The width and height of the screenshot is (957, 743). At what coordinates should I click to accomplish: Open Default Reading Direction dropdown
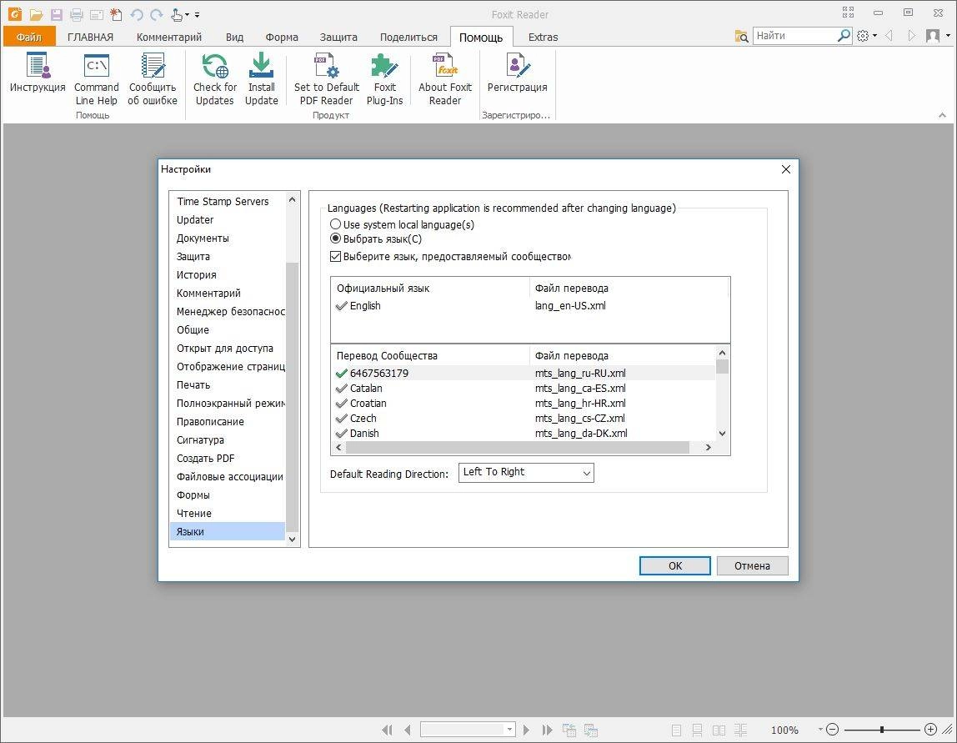pyautogui.click(x=526, y=473)
